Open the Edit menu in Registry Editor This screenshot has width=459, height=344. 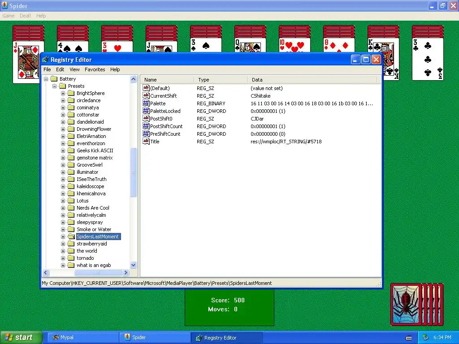click(60, 69)
